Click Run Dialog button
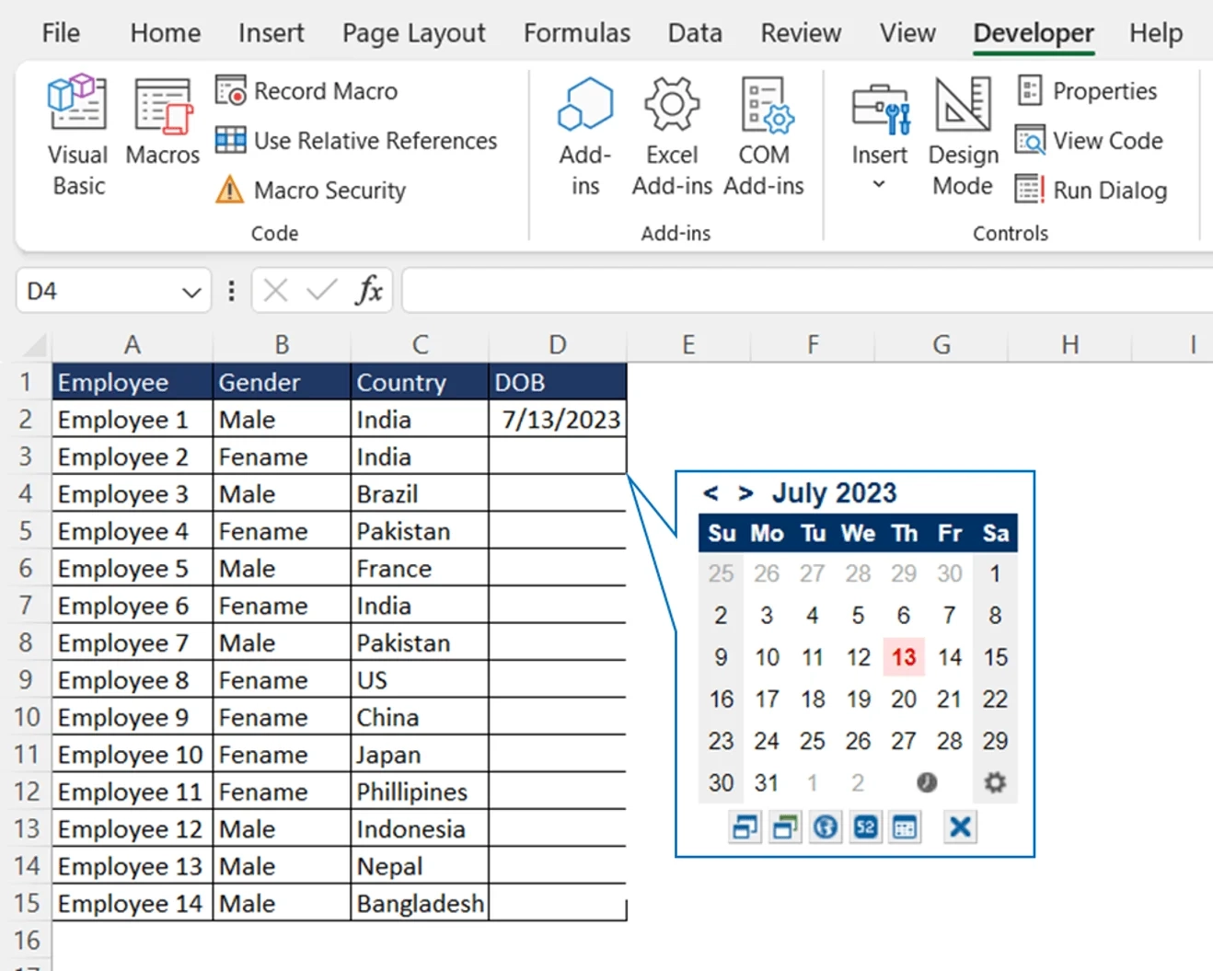The width and height of the screenshot is (1213, 971). pyautogui.click(x=1092, y=191)
